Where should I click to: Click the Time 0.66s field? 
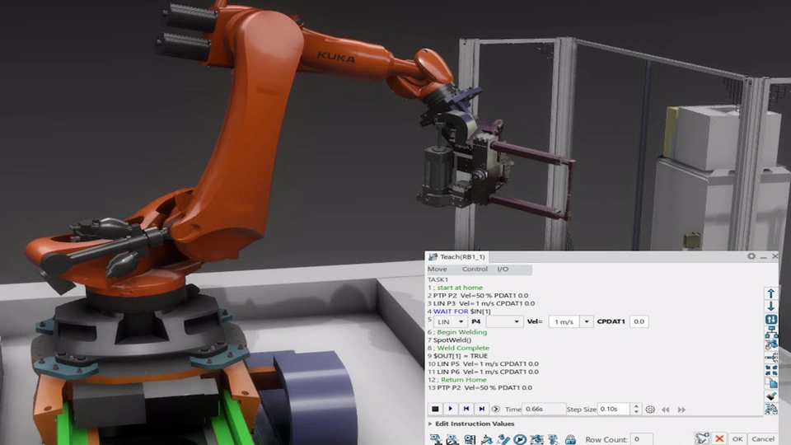tap(543, 410)
